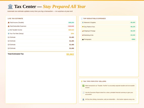Click the receipt icon beside Top Deductible Expenses
Image resolution: width=144 pixels, height=108 pixels.
click(x=82, y=18)
